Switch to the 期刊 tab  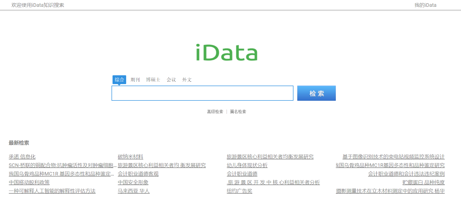135,80
